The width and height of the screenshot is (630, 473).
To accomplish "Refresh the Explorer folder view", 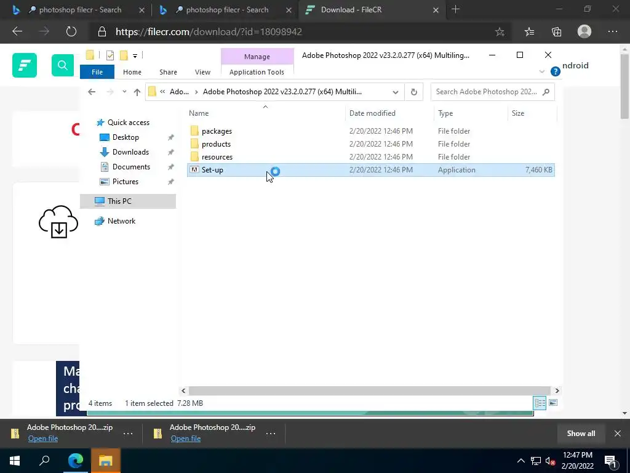I will click(x=414, y=92).
